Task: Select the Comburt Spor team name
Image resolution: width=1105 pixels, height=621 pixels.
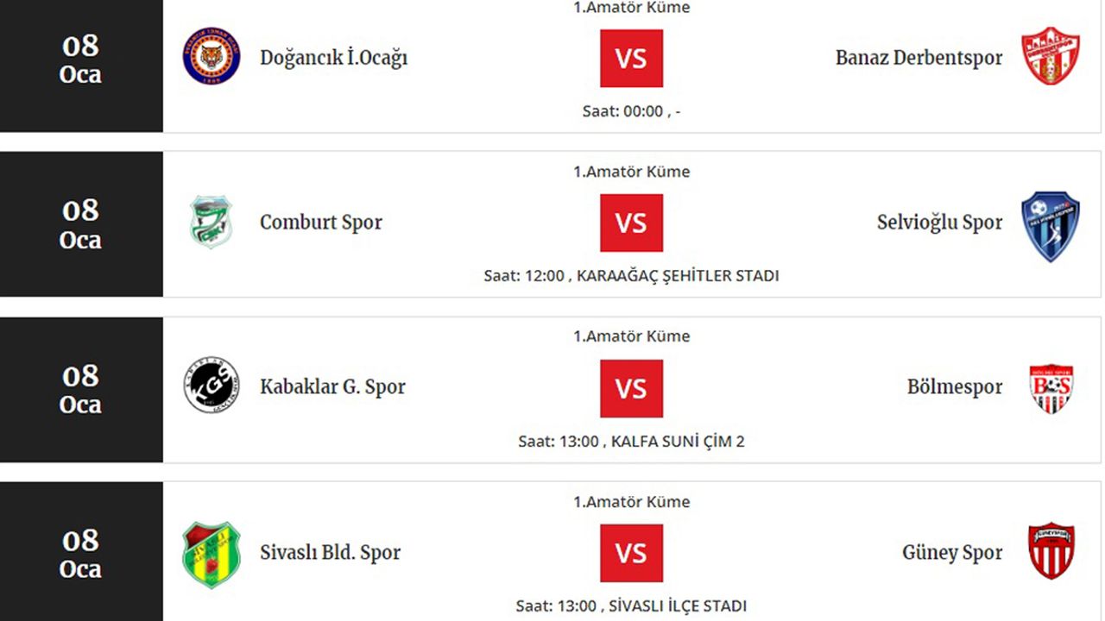Action: click(x=320, y=223)
